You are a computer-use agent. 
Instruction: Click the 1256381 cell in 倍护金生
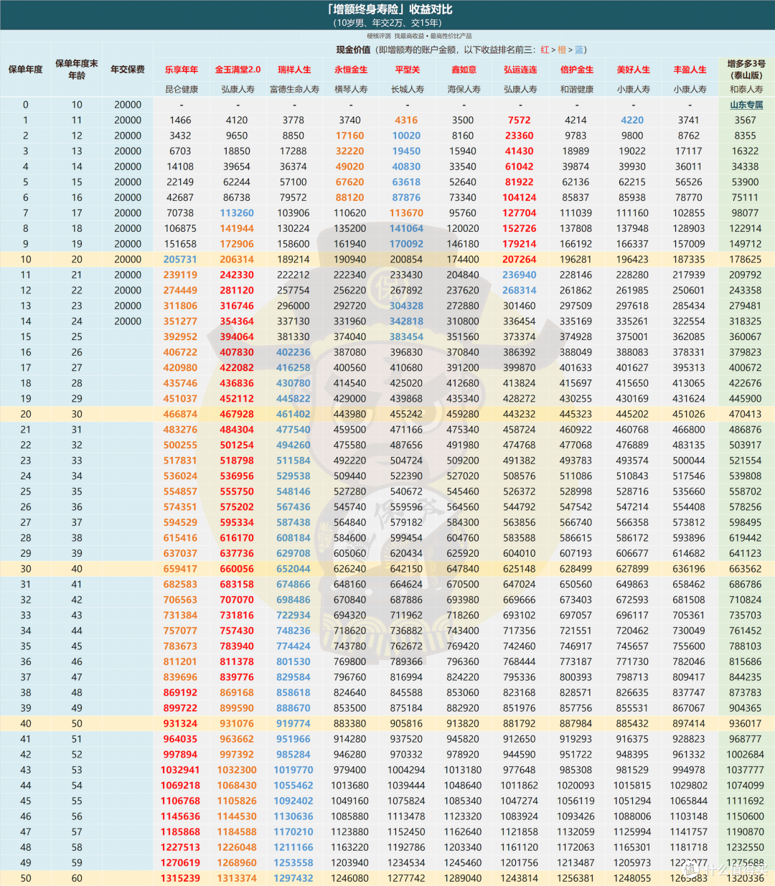coord(576,878)
